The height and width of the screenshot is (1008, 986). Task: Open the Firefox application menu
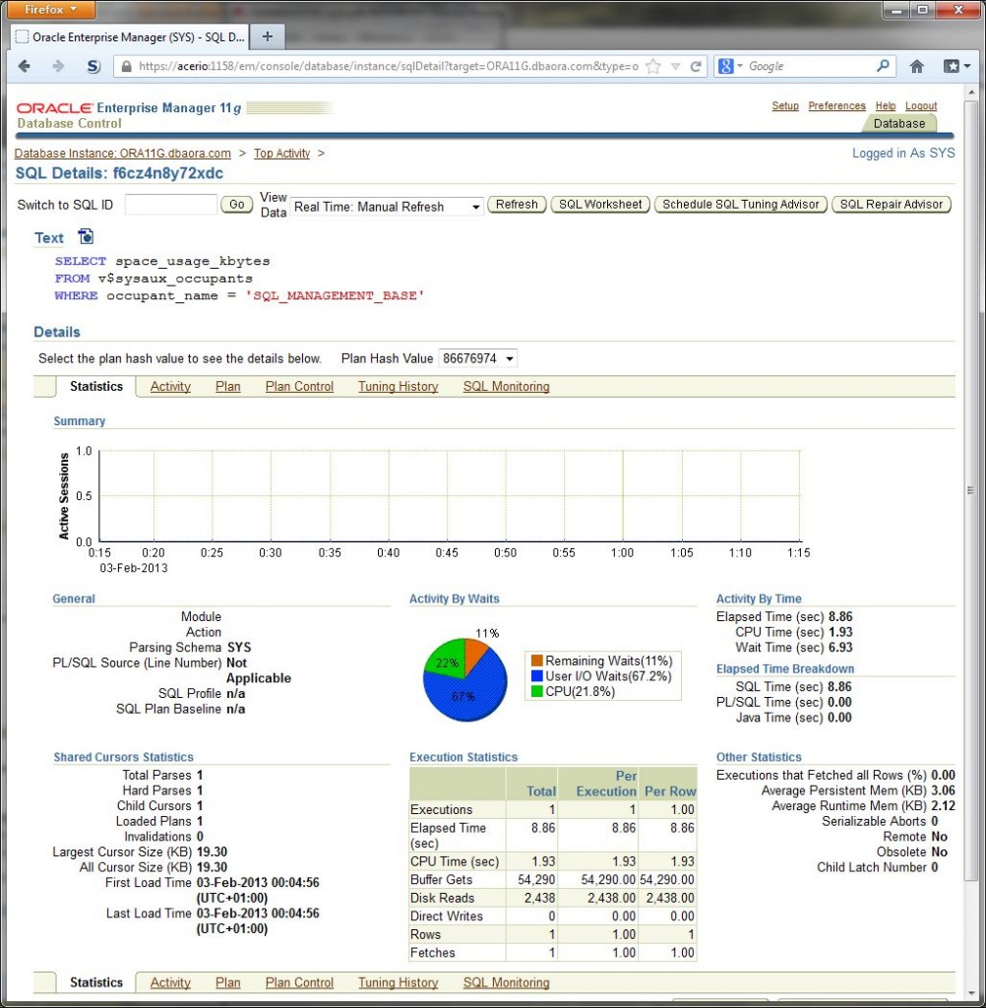pos(50,9)
